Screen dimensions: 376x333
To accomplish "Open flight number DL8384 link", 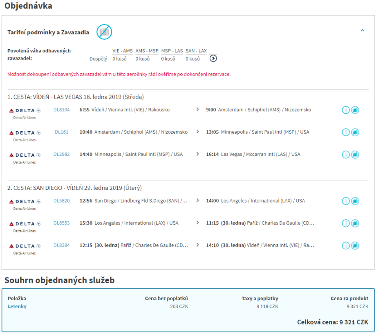I will 62,245.
